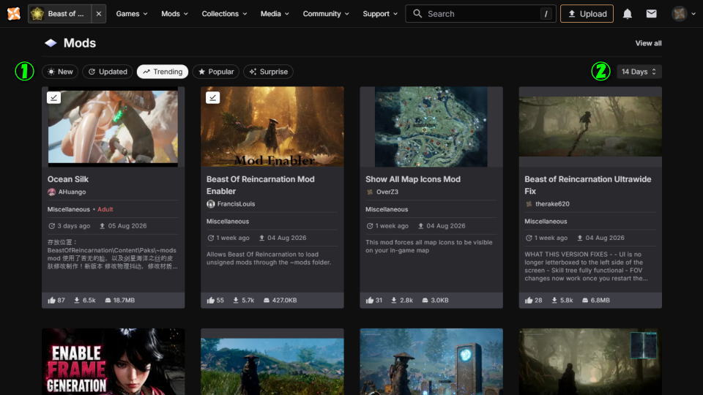Viewport: 703px width, 395px height.
Task: Open author AHuango's profile
Action: coord(72,192)
